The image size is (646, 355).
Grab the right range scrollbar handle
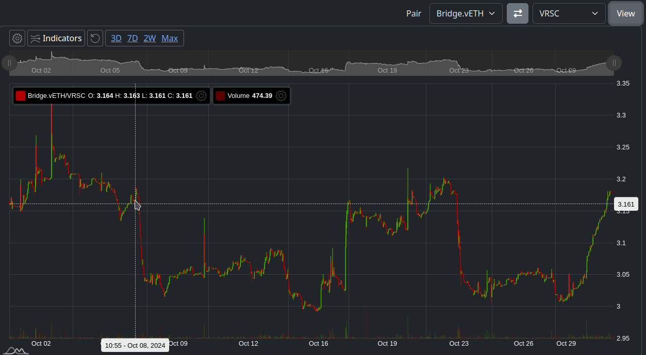click(x=614, y=63)
